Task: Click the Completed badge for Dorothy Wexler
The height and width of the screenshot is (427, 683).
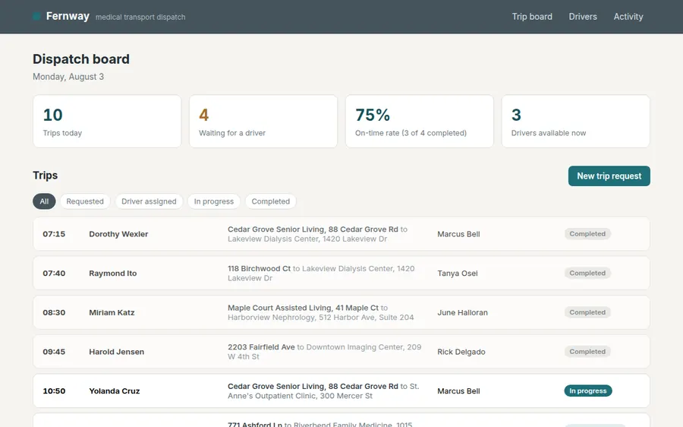Action: [587, 234]
